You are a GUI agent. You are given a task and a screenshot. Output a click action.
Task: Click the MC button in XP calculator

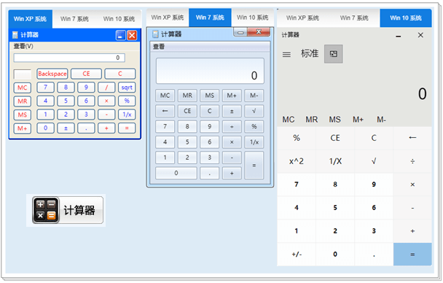point(23,88)
